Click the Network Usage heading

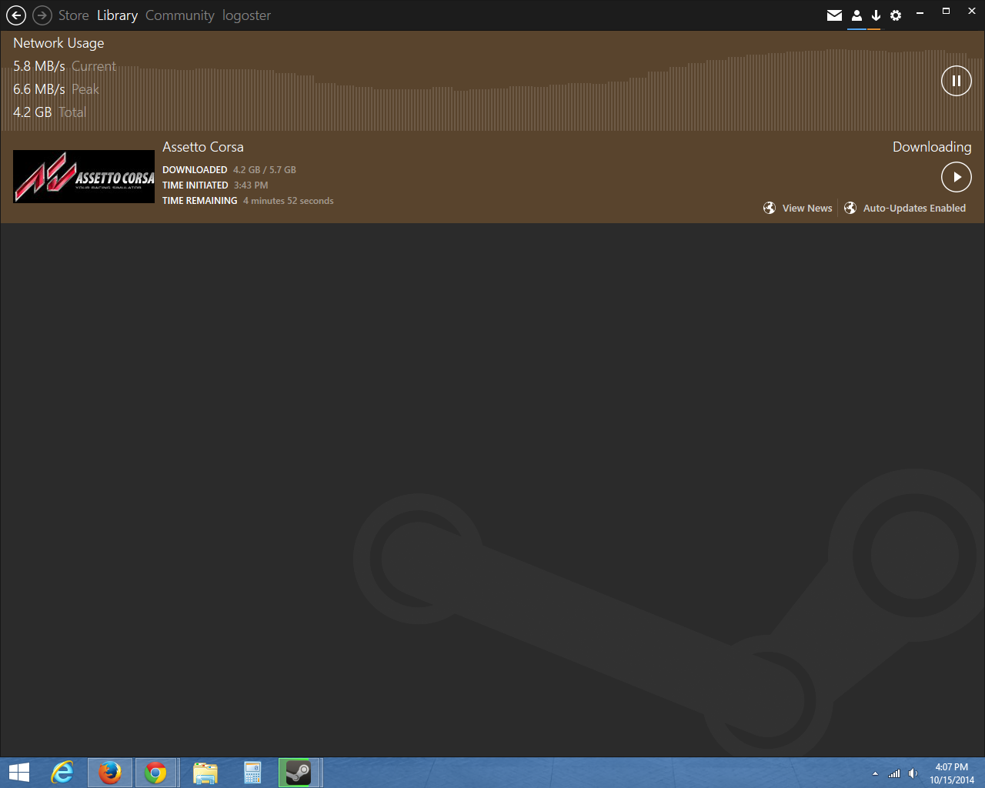click(x=58, y=43)
